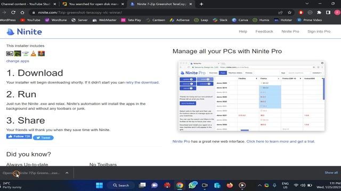Image resolution: width=341 pixels, height=191 pixels.
Task: Open Task View on the taskbar
Action: [142, 185]
